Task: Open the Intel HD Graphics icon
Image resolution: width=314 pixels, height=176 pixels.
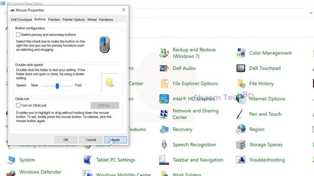Action: [x=164, y=99]
